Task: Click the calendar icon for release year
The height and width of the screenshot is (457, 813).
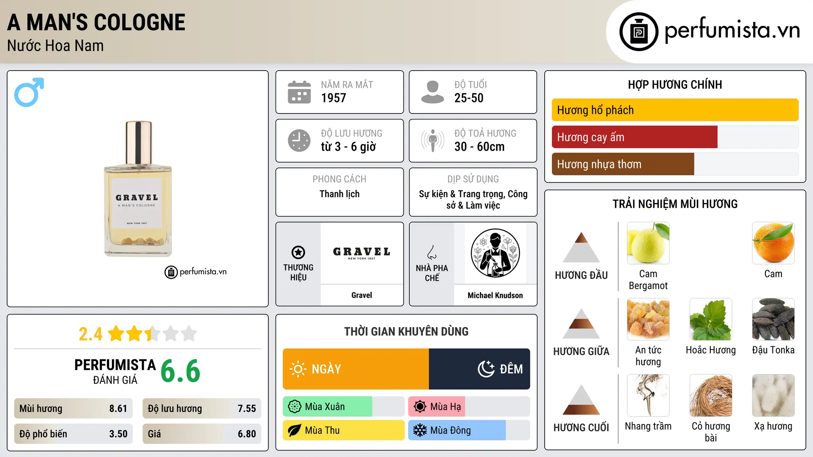Action: pos(299,92)
